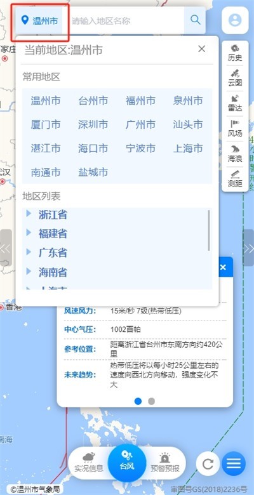This screenshot has width=254, height=495.
Task: Show satellite cloud map 云图
Action: pos(235,78)
